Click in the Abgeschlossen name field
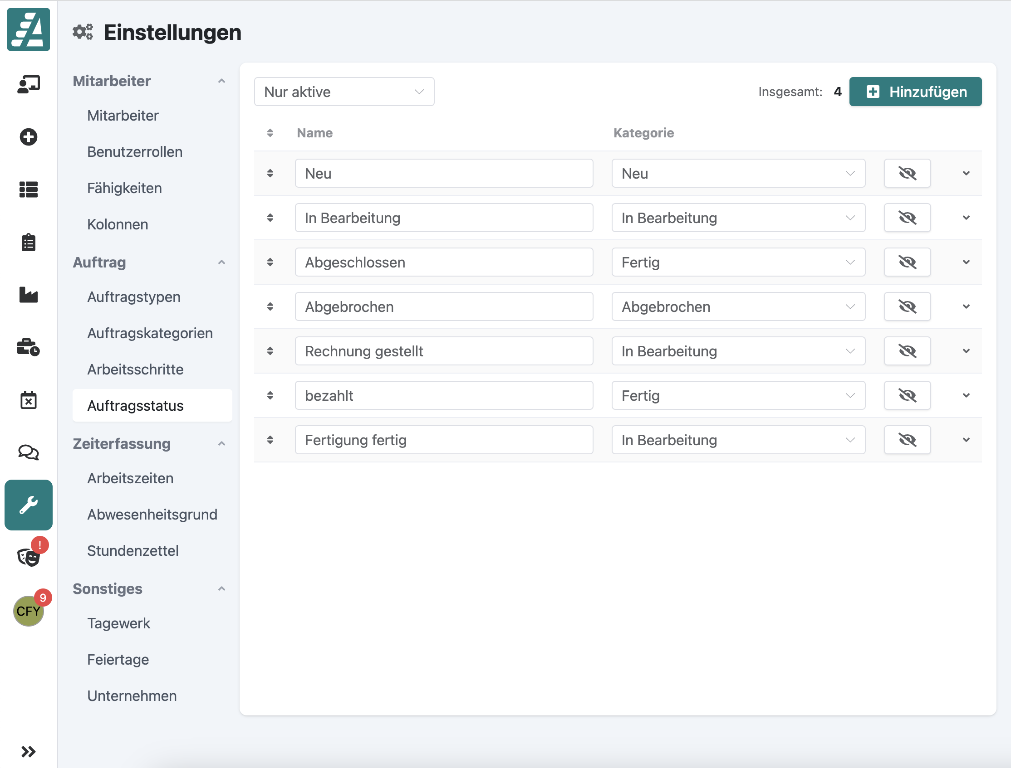 coord(444,262)
